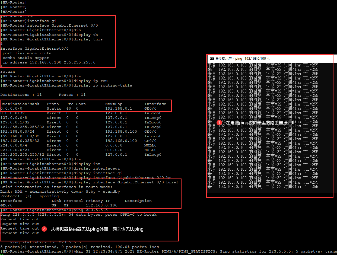This screenshot has height=255, width=337.
Task: Click the line '[HK-Router]interface gi'
Action: coord(28,21)
